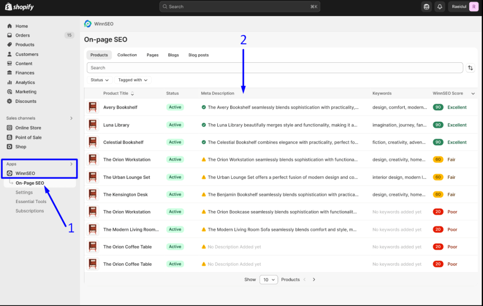Open the Celestial Bookshelf product title
This screenshot has height=306, width=483.
[x=123, y=142]
